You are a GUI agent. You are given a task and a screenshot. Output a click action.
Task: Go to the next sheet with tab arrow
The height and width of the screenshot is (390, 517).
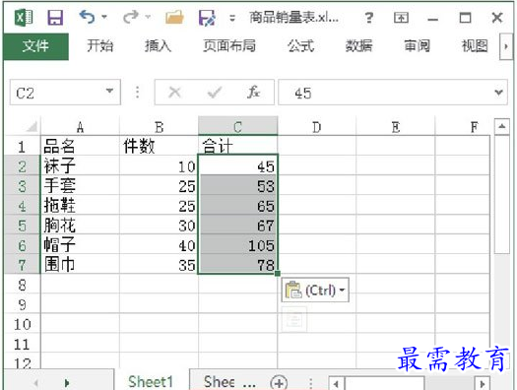pos(67,383)
